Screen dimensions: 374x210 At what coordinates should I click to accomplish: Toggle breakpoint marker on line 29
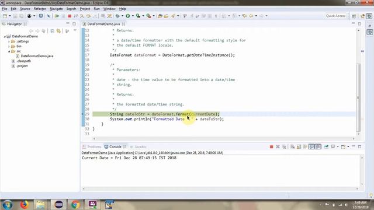point(83,114)
